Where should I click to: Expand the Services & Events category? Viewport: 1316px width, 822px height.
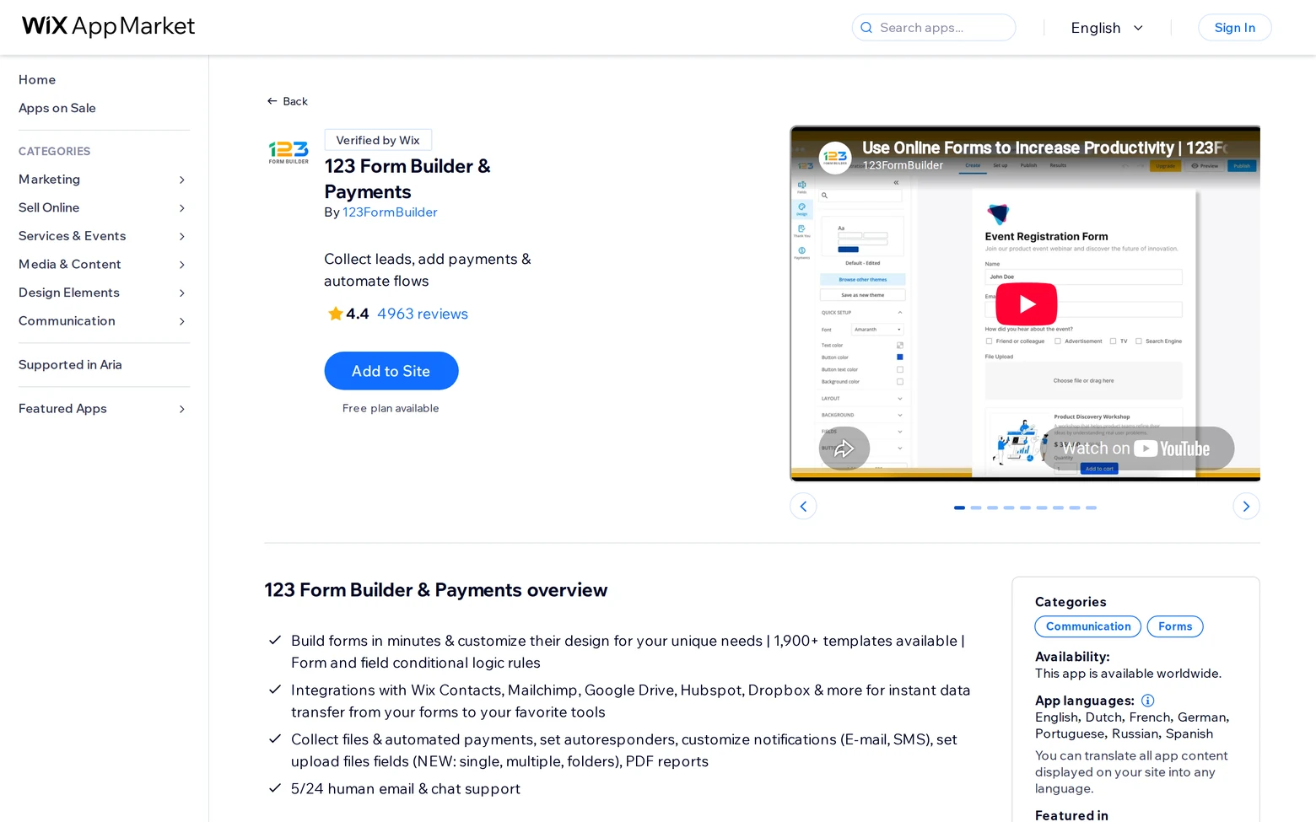(x=181, y=236)
